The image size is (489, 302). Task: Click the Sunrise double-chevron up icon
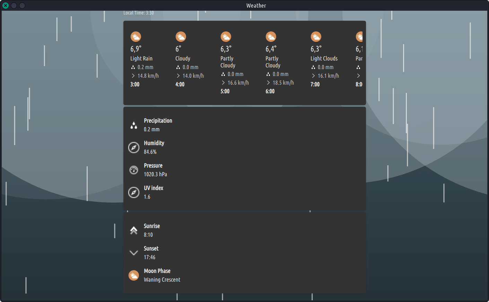tap(134, 230)
